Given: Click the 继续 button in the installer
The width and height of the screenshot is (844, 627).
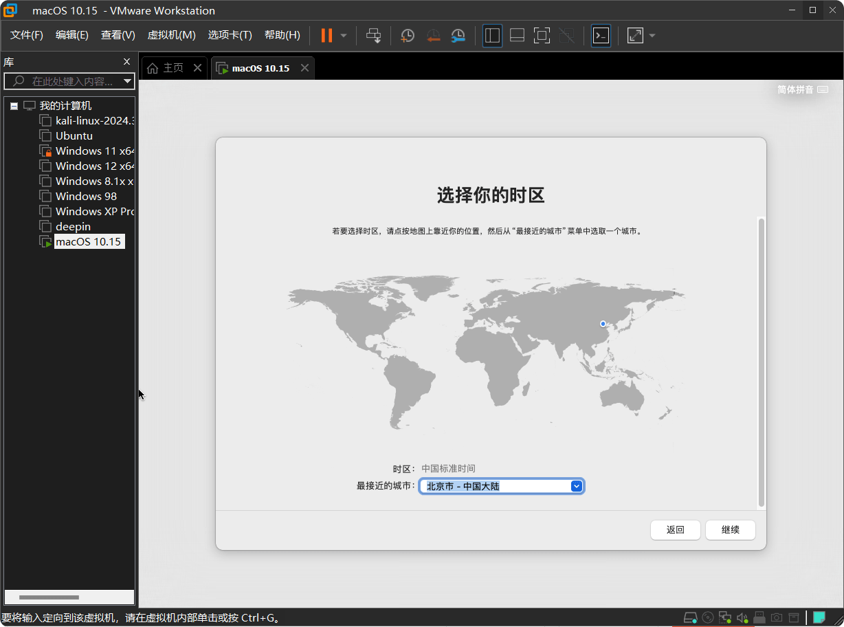Looking at the screenshot, I should [730, 529].
